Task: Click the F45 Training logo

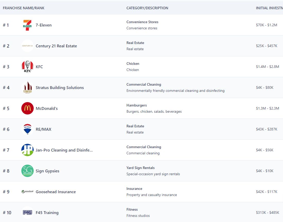Action: [28, 212]
